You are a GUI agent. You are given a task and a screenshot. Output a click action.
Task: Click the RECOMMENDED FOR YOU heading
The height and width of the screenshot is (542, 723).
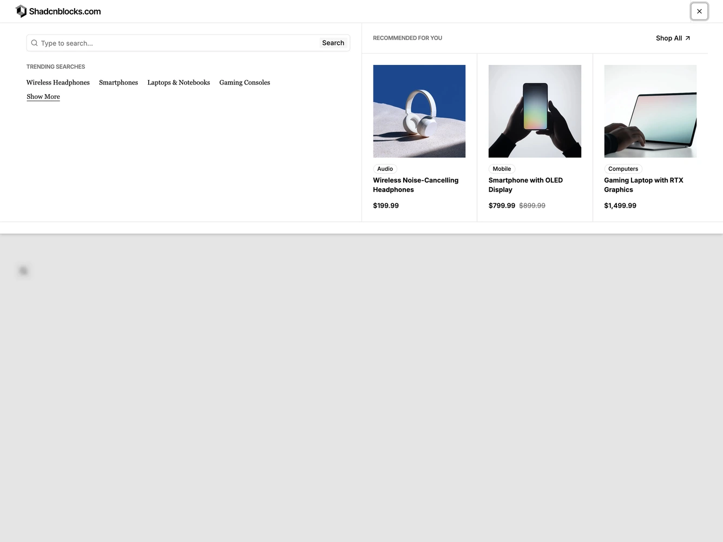(407, 38)
